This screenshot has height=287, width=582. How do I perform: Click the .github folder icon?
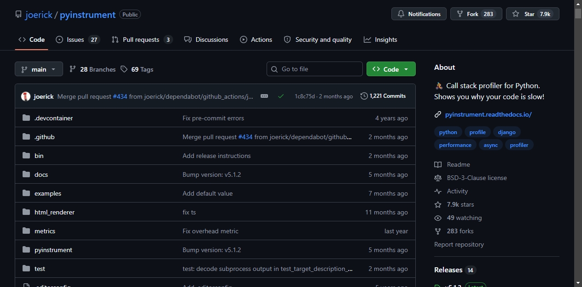click(26, 137)
